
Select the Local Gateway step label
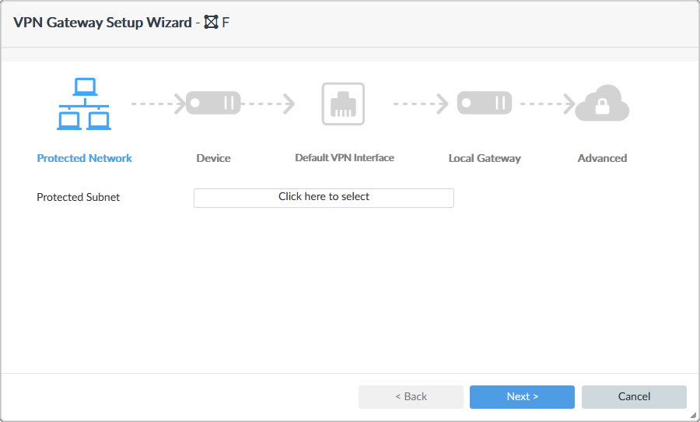[485, 158]
